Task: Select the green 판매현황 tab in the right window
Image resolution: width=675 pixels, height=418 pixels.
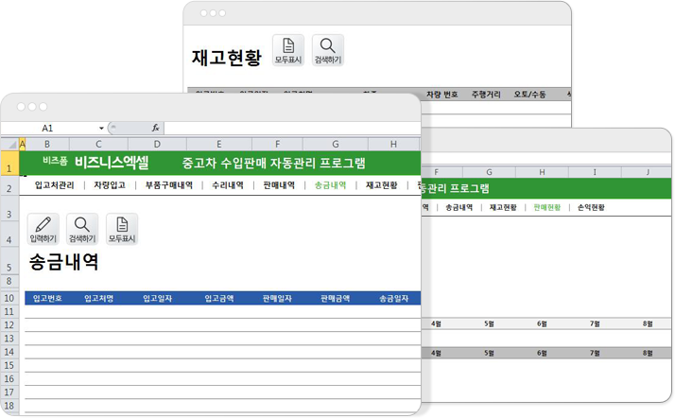Action: 546,207
